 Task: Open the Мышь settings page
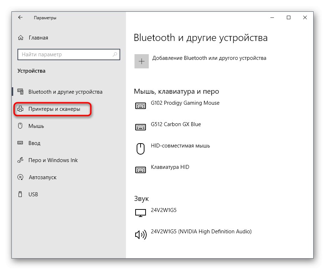(36, 126)
